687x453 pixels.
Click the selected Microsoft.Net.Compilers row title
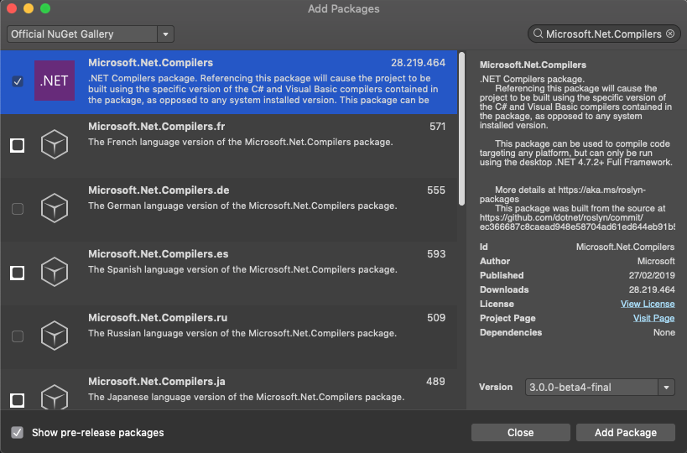(150, 63)
